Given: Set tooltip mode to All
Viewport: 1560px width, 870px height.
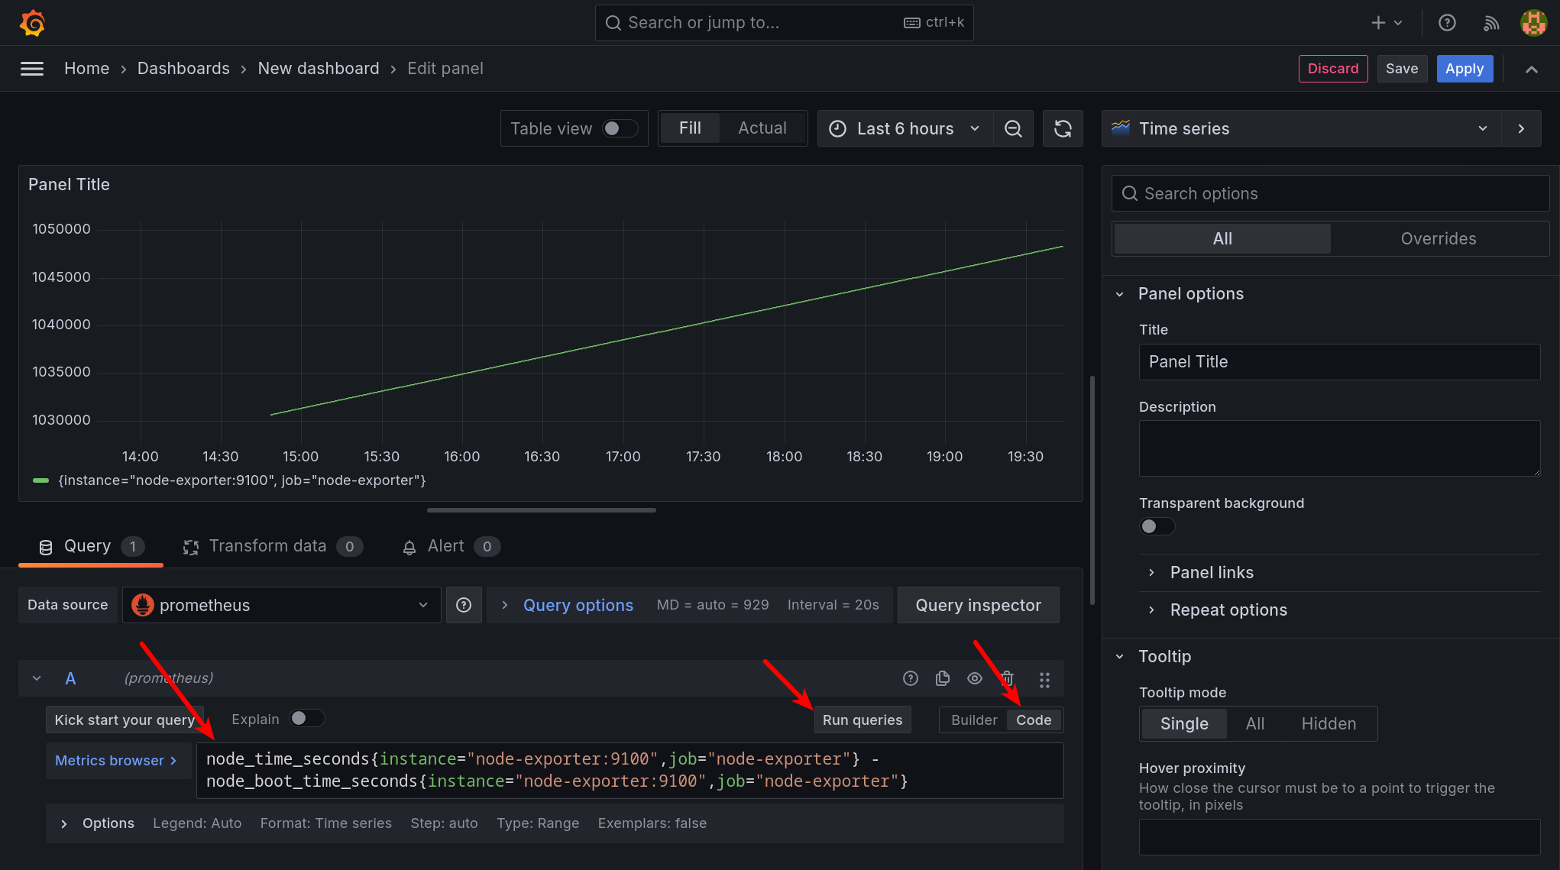Looking at the screenshot, I should pos(1255,723).
